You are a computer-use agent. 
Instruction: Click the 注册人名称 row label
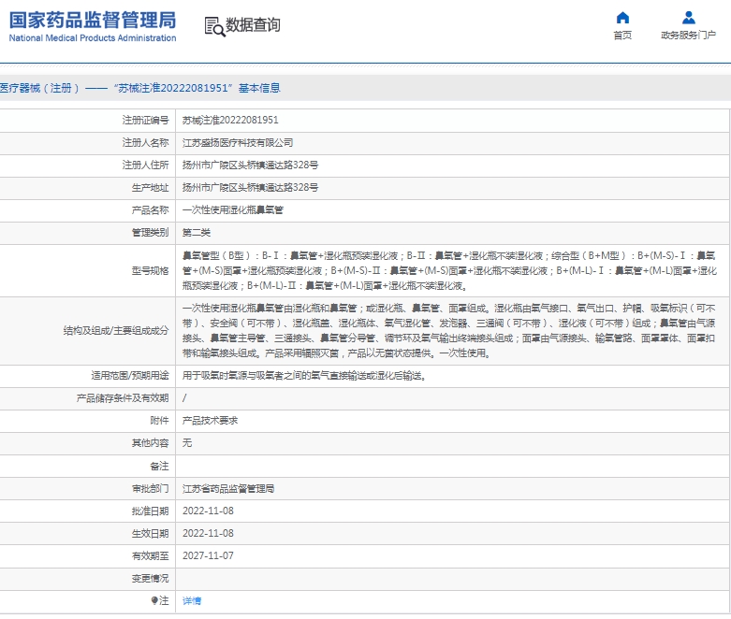click(x=145, y=142)
